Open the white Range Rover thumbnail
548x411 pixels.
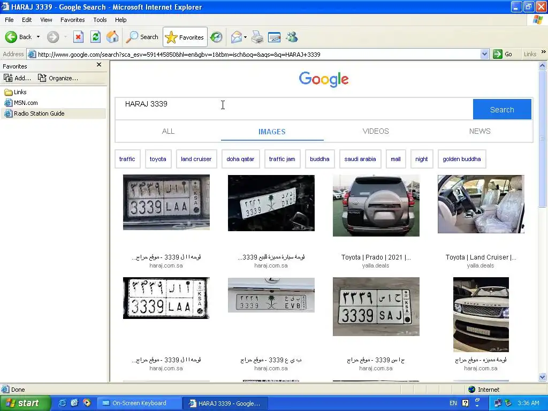[481, 315]
